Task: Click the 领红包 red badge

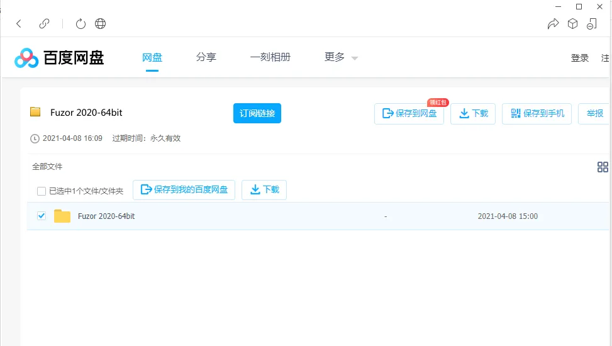Action: (x=438, y=103)
